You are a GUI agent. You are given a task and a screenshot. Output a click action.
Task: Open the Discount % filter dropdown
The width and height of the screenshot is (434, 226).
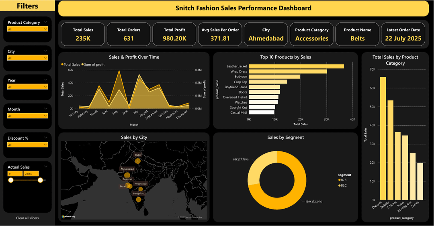coord(27,145)
